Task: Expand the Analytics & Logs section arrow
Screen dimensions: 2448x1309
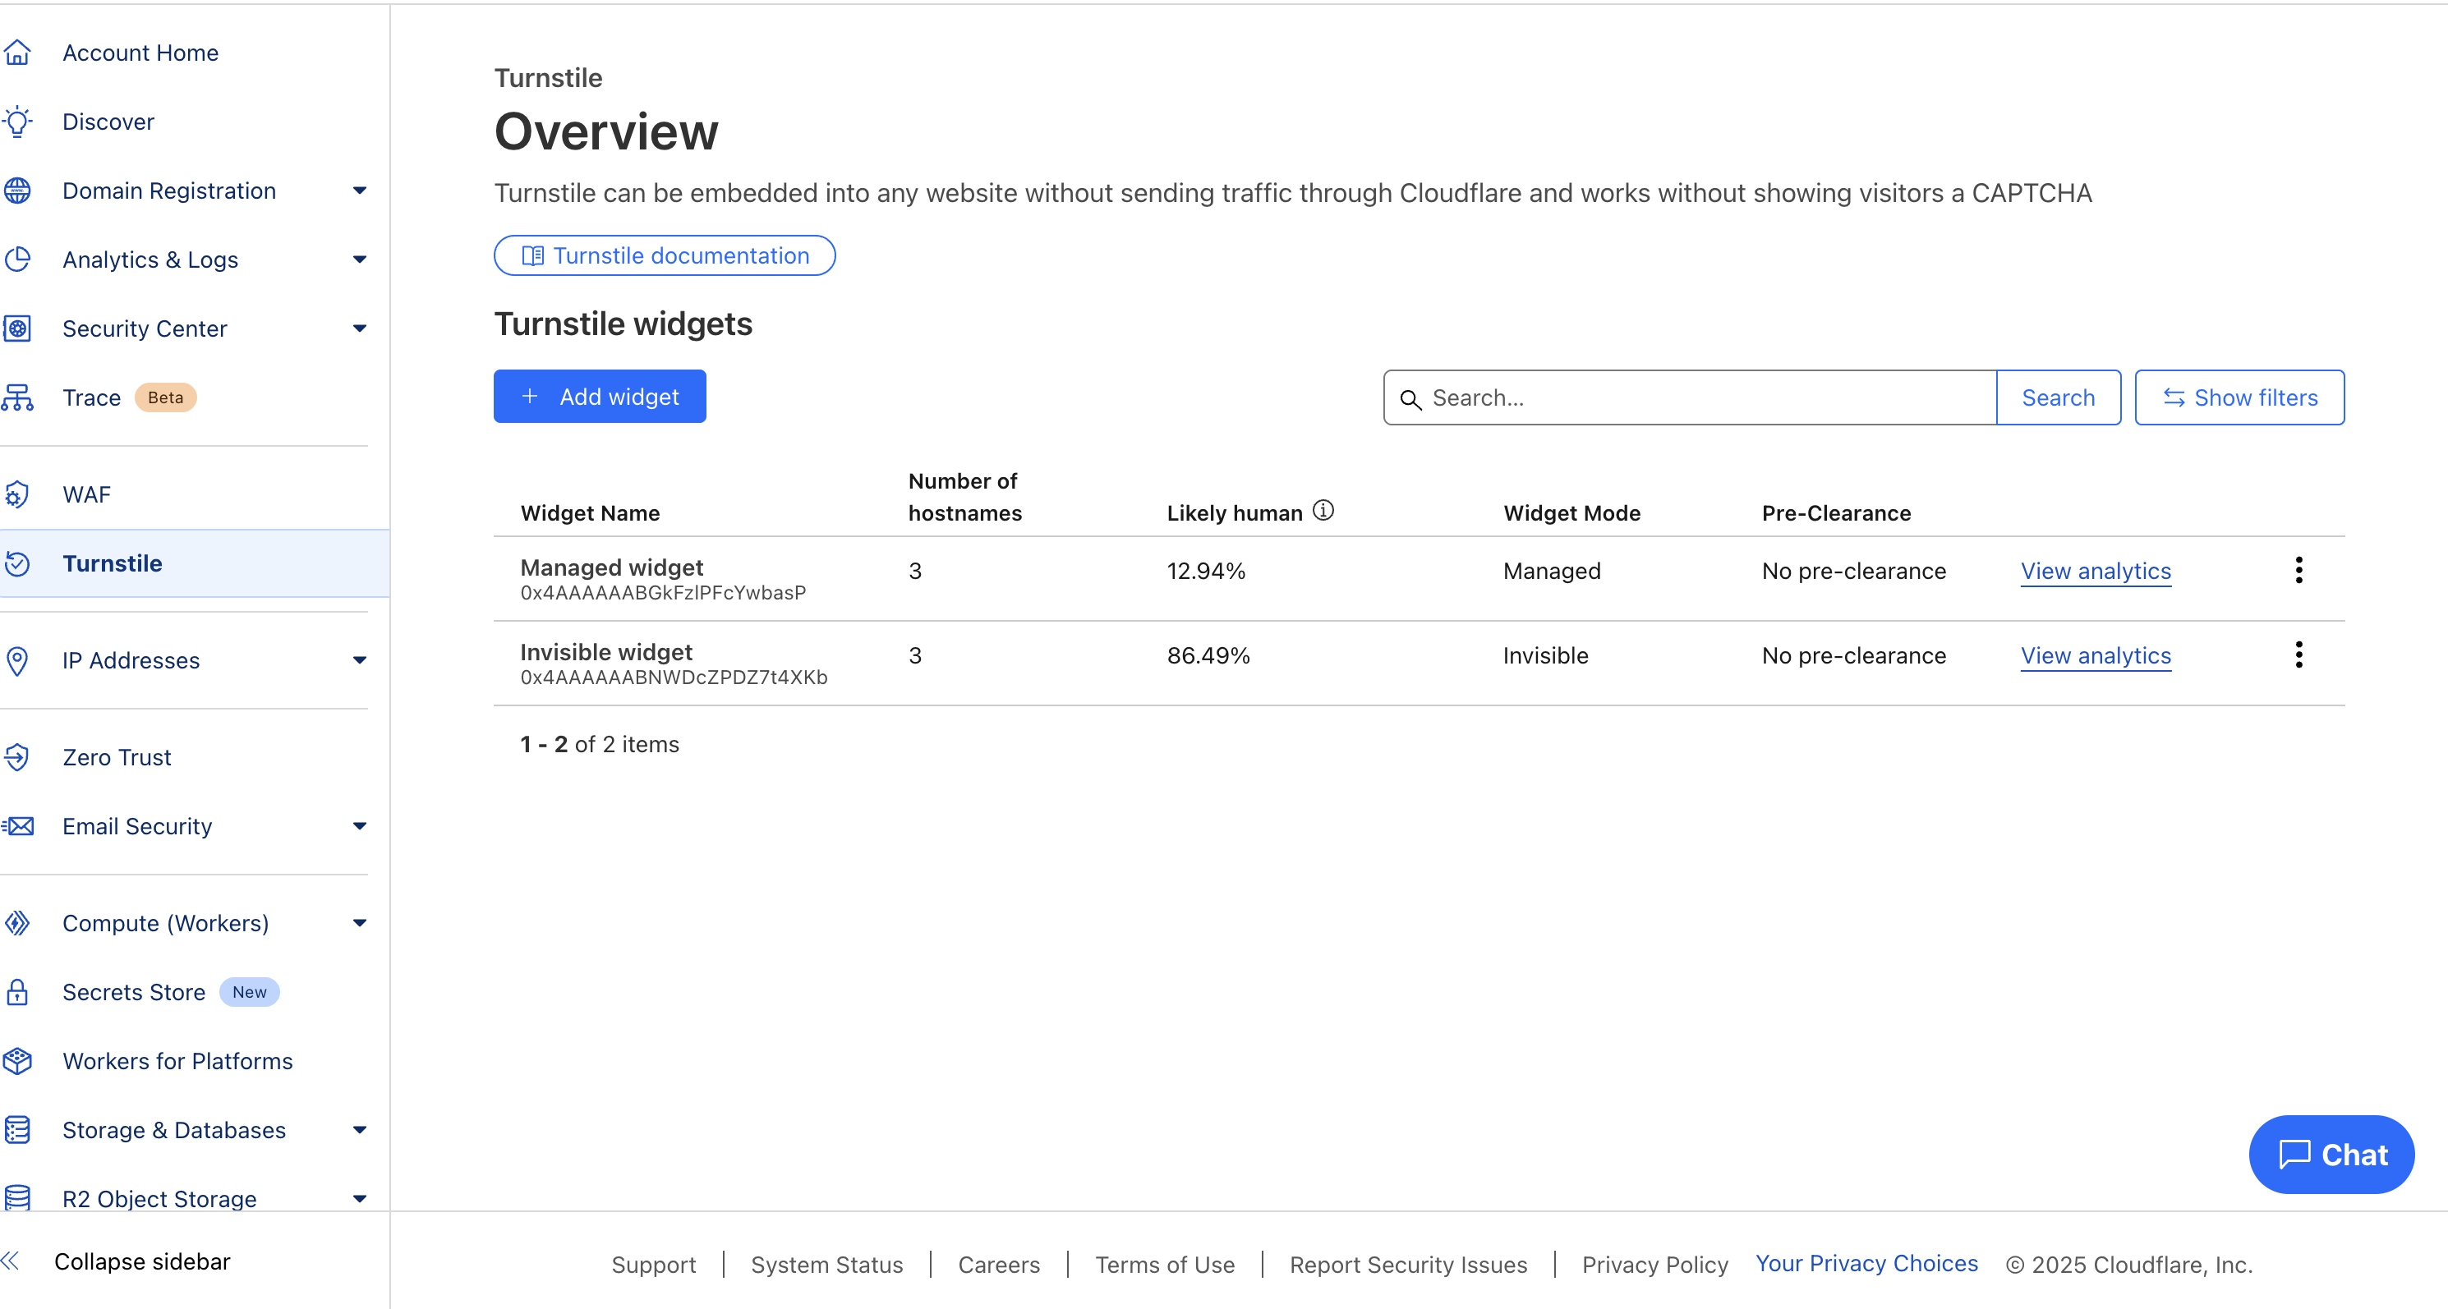Action: (x=359, y=260)
